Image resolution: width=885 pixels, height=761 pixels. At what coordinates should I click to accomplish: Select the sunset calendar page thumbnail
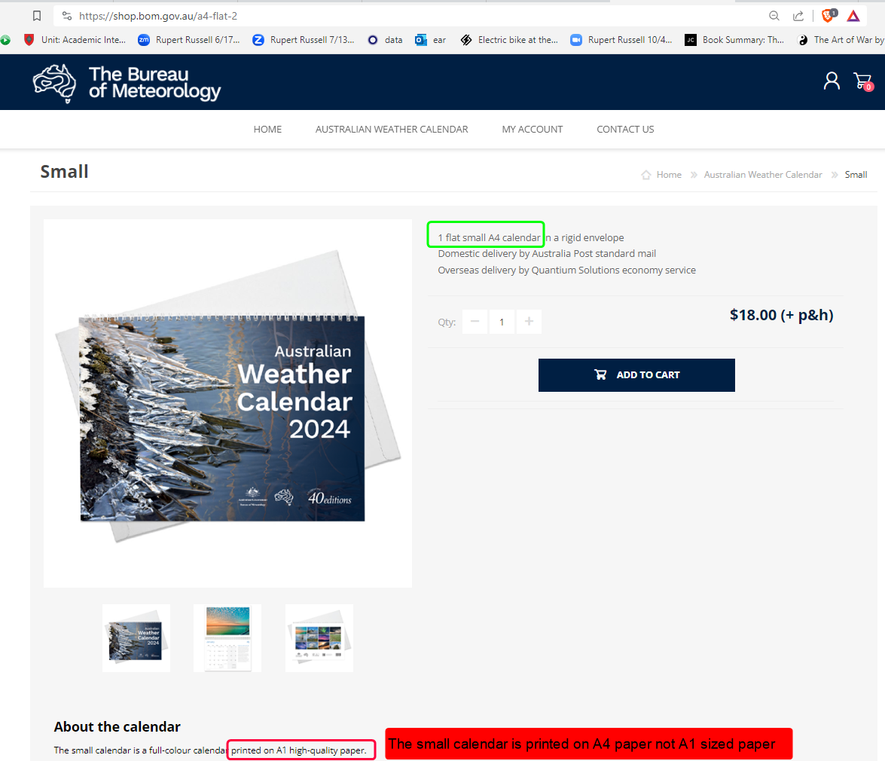coord(227,638)
